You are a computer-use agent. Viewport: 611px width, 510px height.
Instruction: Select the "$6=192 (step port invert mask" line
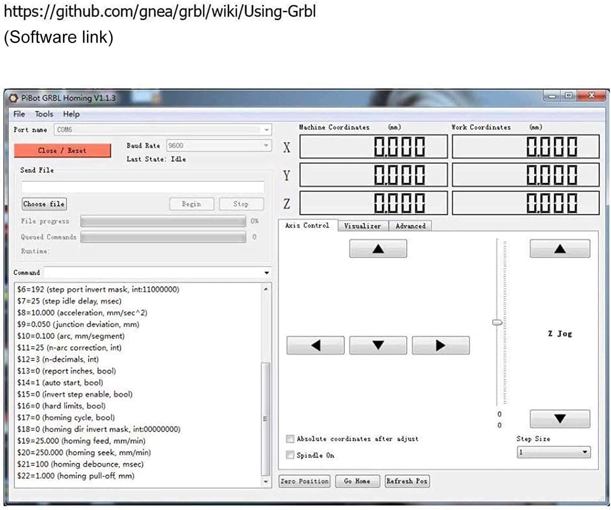pos(98,289)
